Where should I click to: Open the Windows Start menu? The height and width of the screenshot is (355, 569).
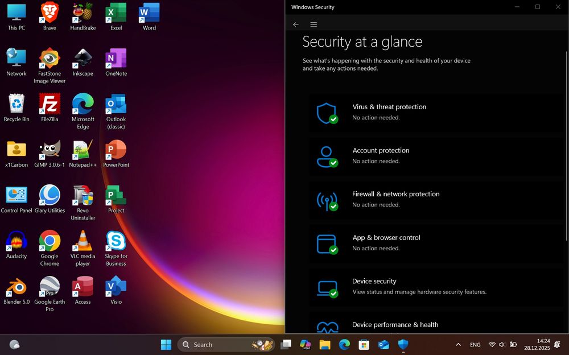pos(166,344)
